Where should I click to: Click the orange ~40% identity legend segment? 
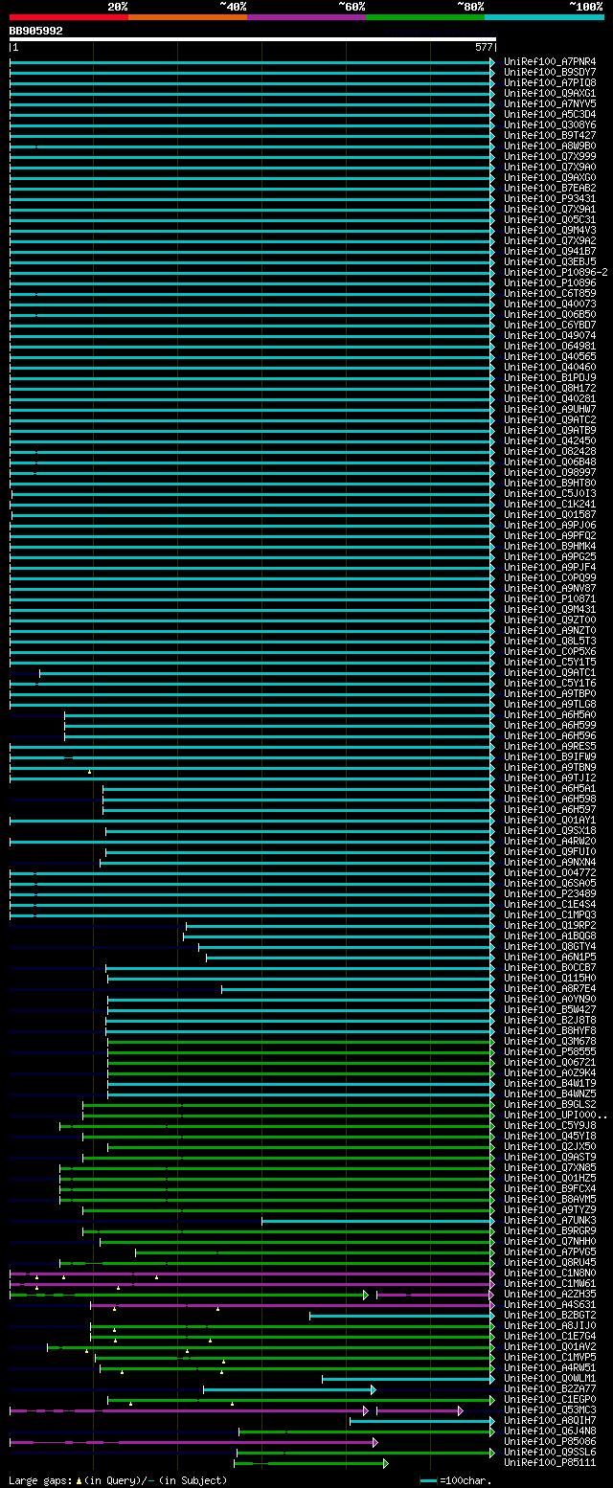point(187,17)
